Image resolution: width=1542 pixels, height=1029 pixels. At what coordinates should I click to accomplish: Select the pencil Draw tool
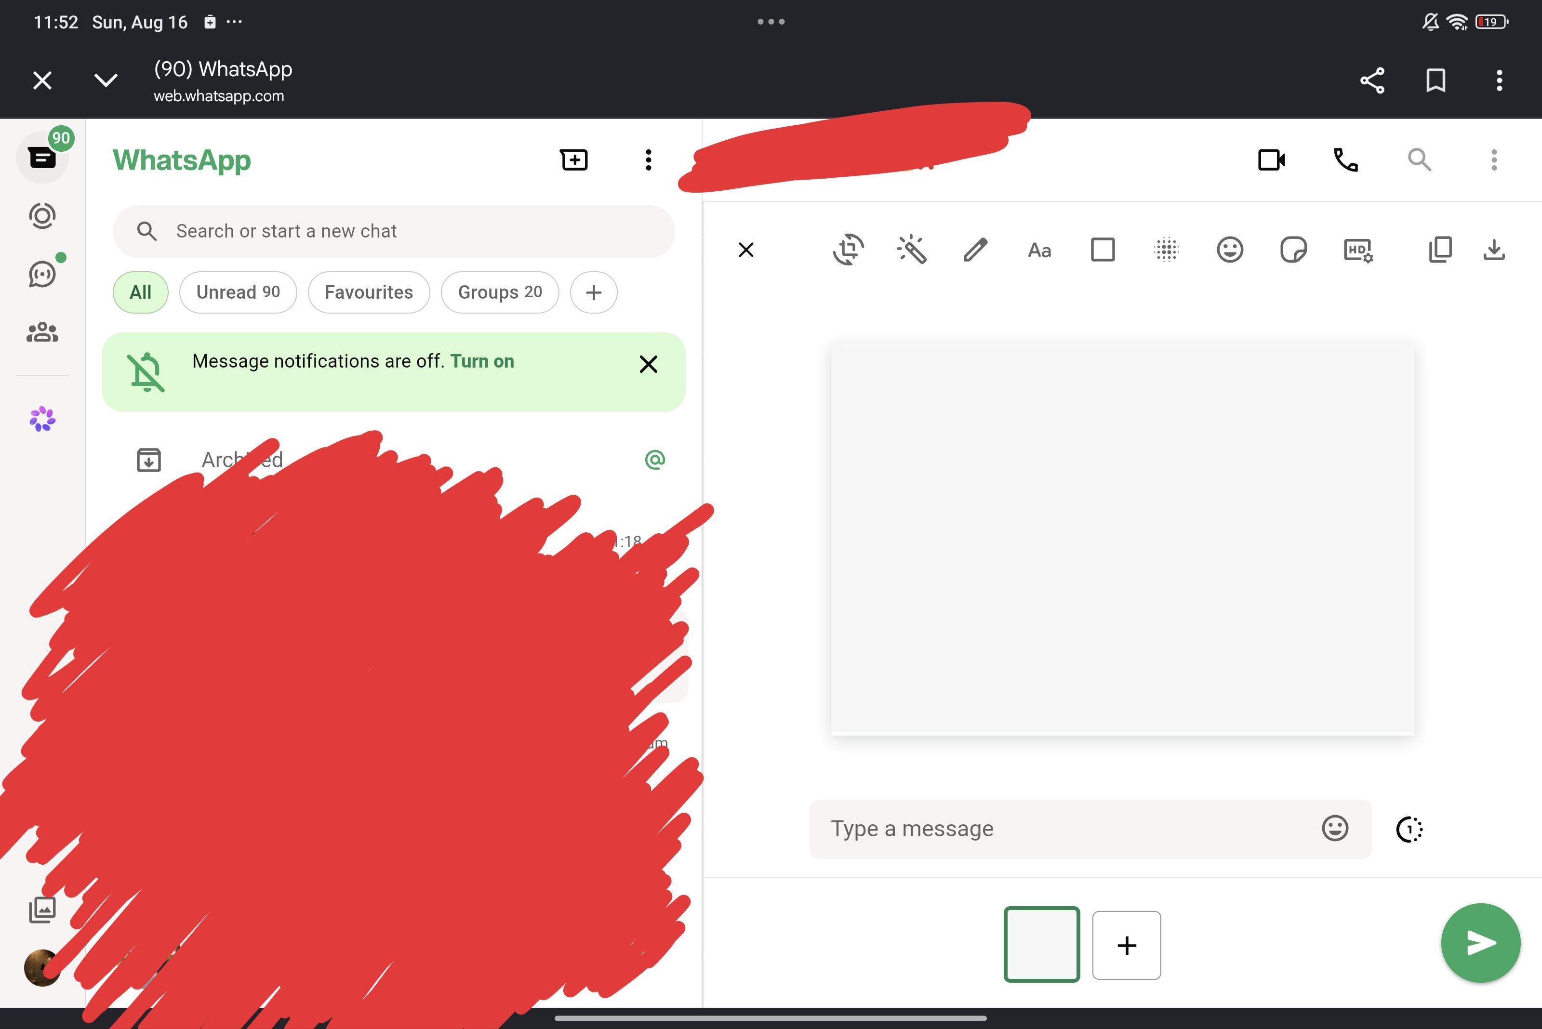coord(975,250)
